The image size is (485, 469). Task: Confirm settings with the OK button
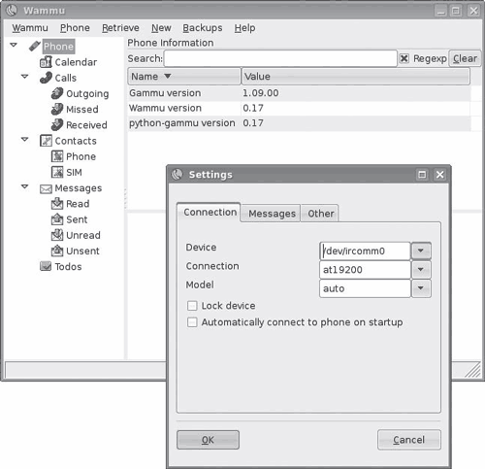pos(208,440)
